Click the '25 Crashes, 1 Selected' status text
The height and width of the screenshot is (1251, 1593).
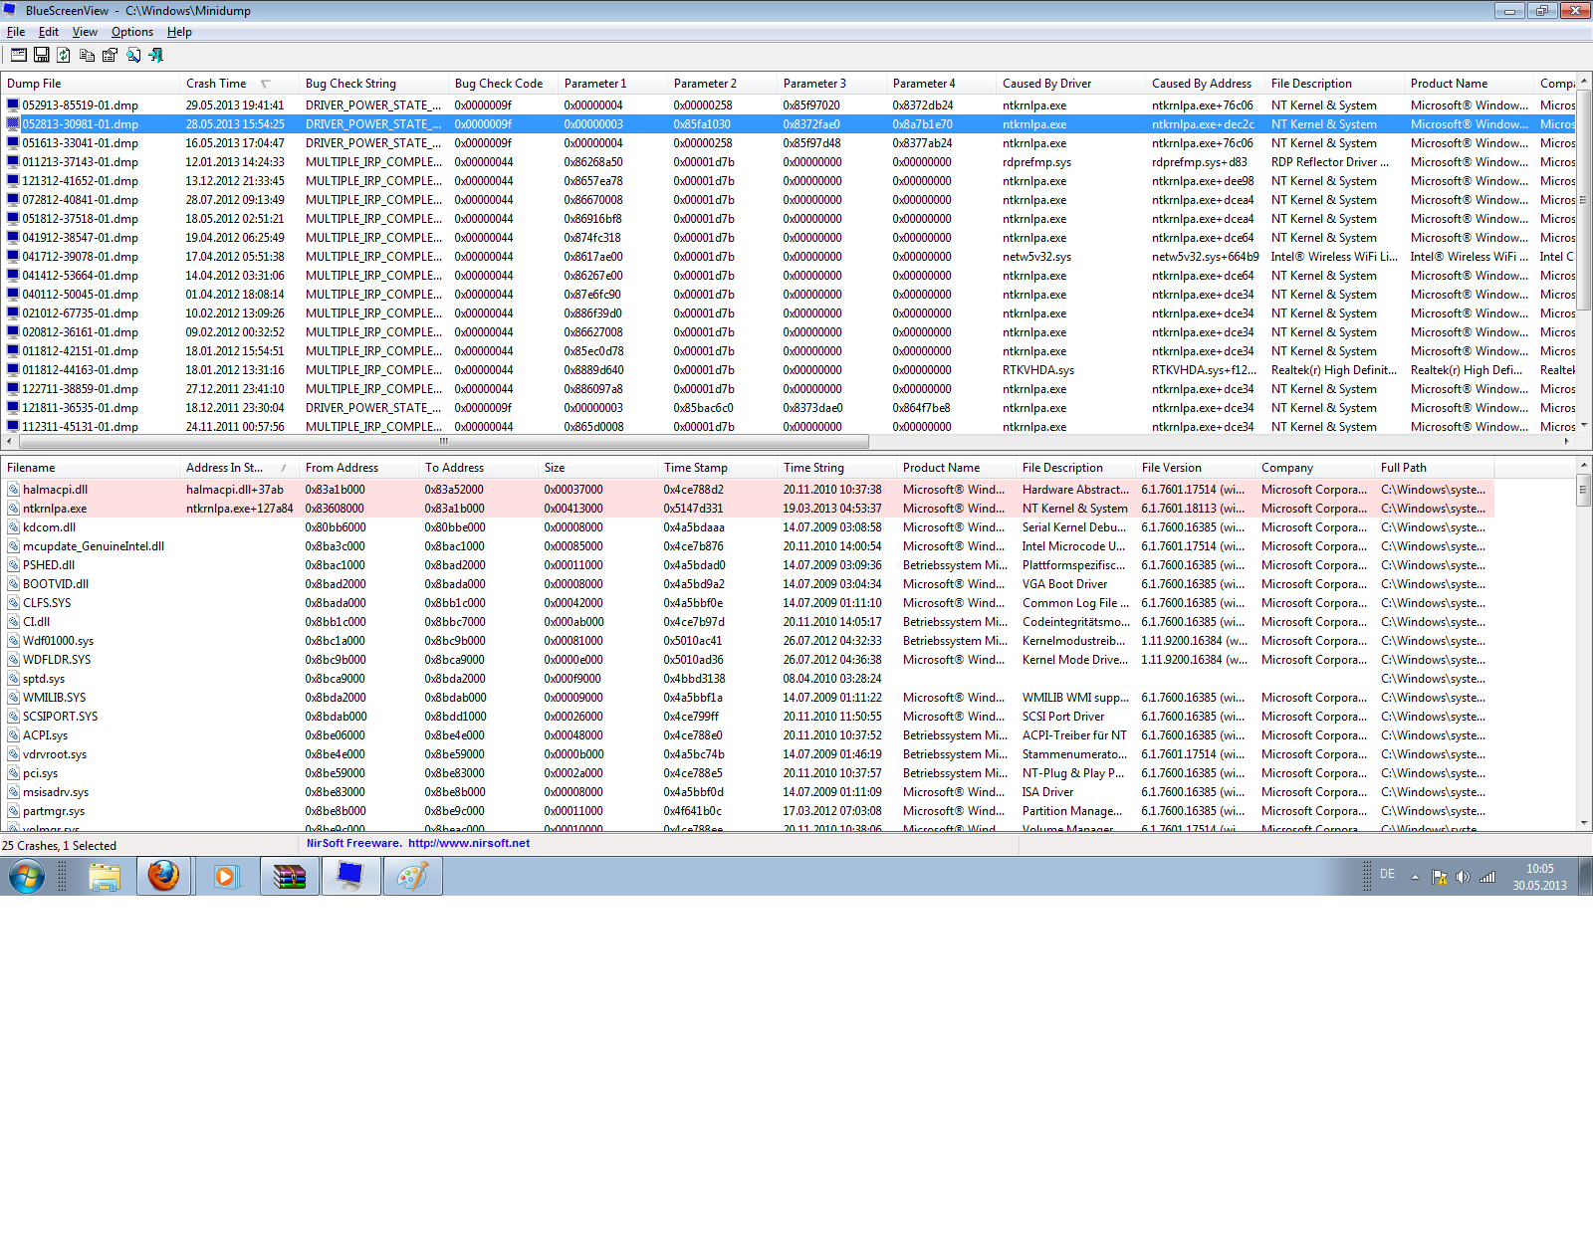(x=60, y=846)
